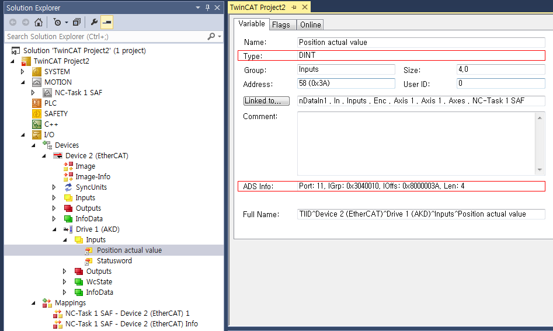Click the Home icon in Solution Explorer toolbar
The height and width of the screenshot is (331, 553).
[x=39, y=22]
